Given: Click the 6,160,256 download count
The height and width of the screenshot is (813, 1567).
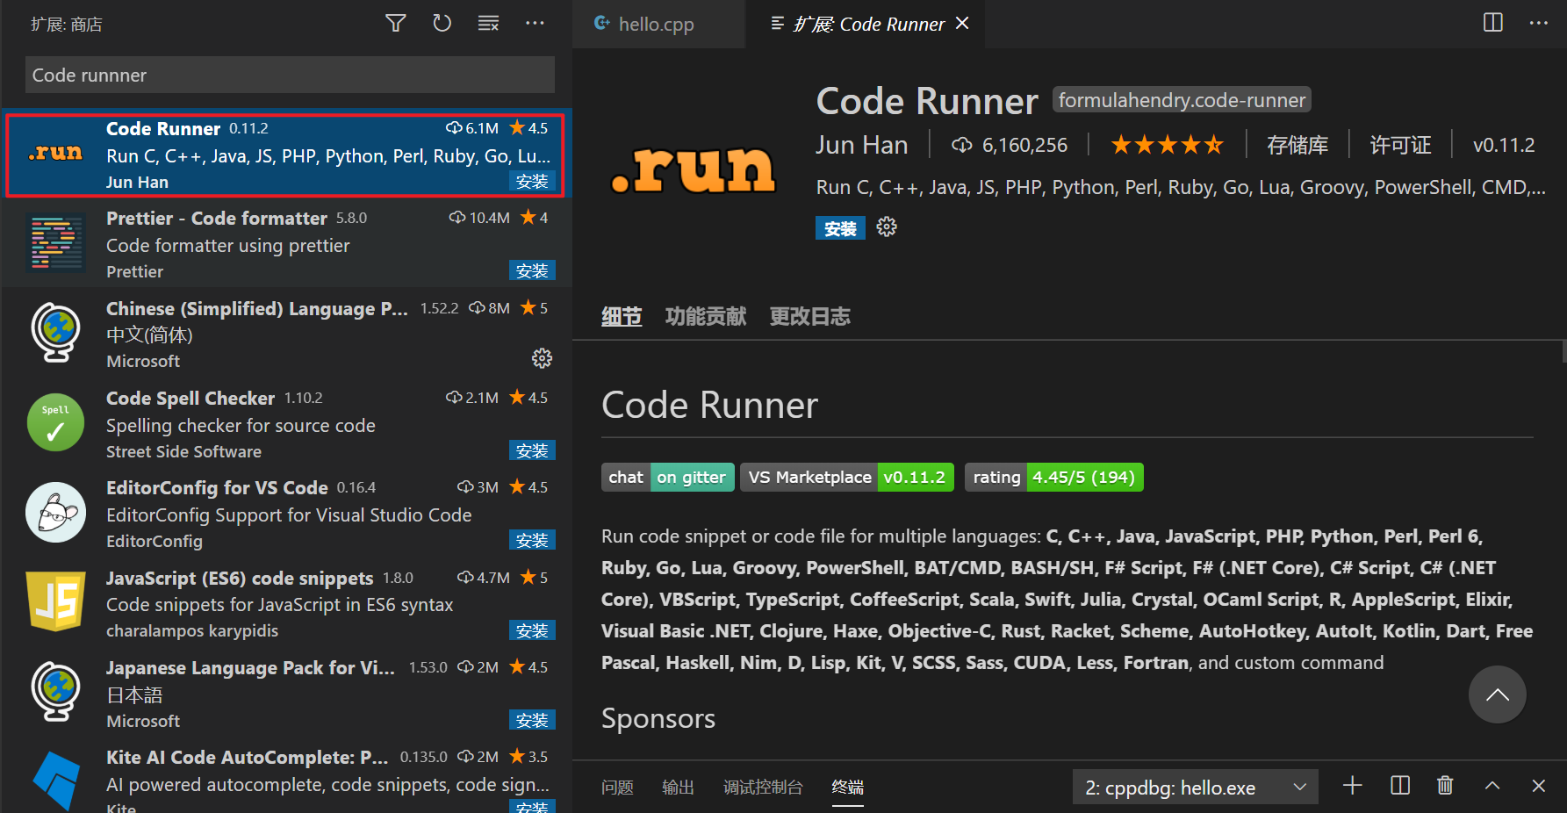Looking at the screenshot, I should pyautogui.click(x=1010, y=145).
